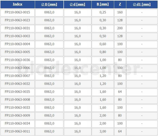The width and height of the screenshot is (158, 136).
Task: Click Z value 160 in row FP110-0063-0015
Action: (x=120, y=12)
